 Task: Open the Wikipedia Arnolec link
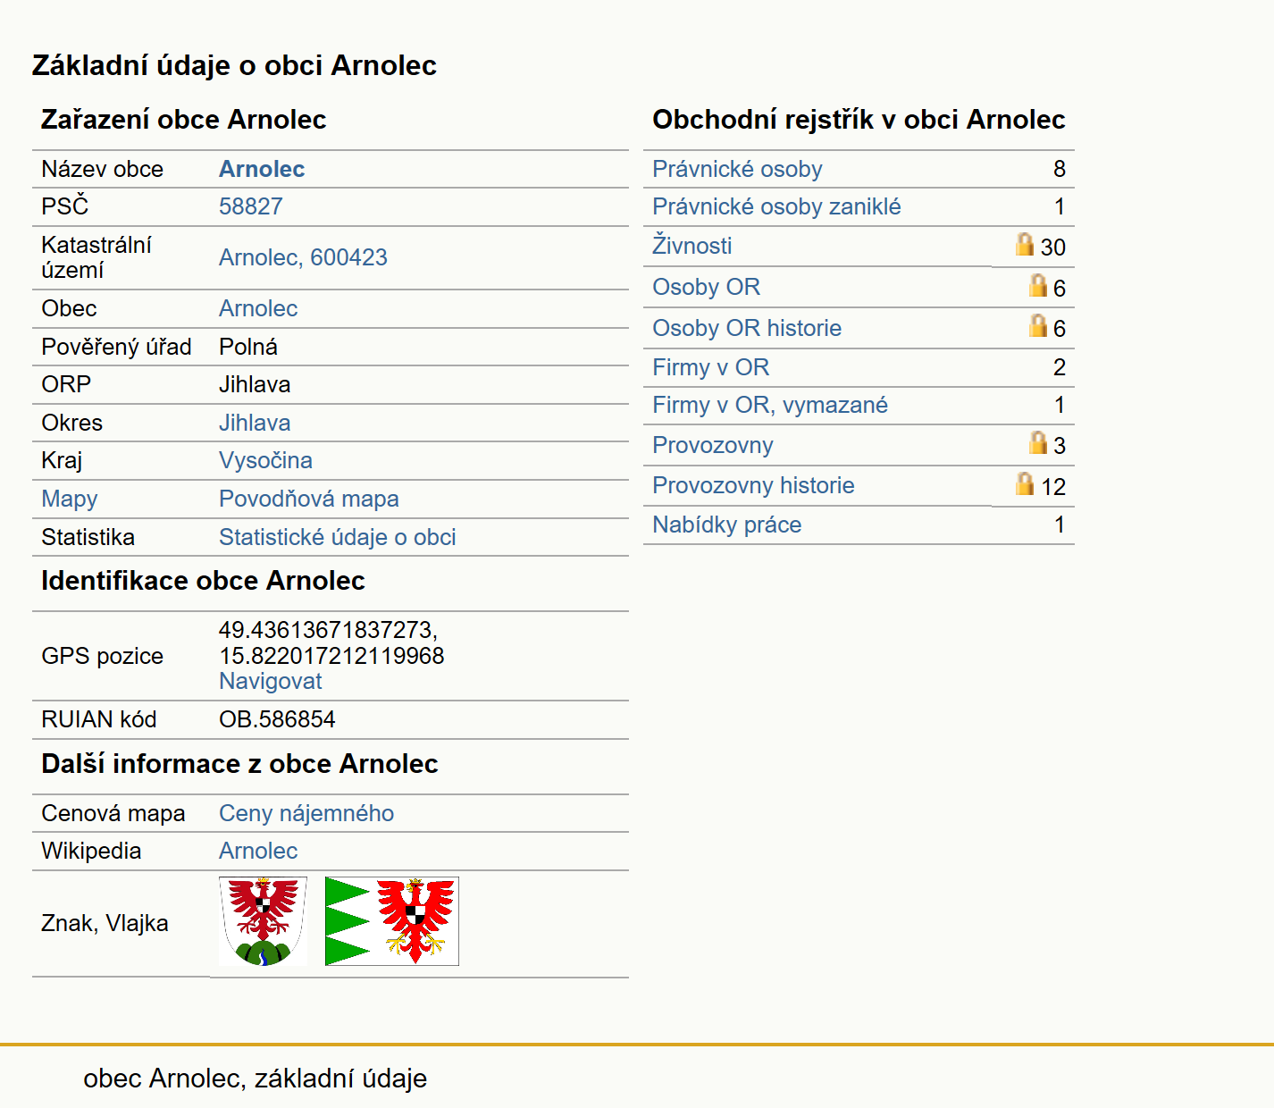pyautogui.click(x=258, y=851)
